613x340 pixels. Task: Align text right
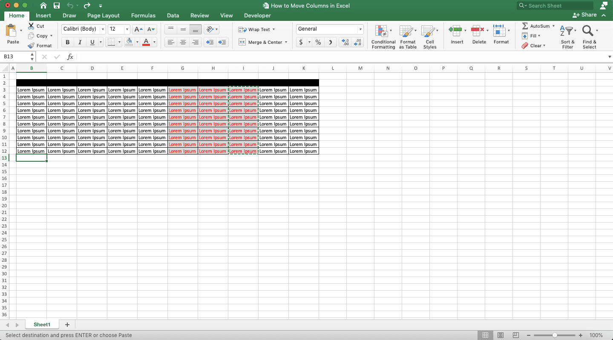coord(196,42)
